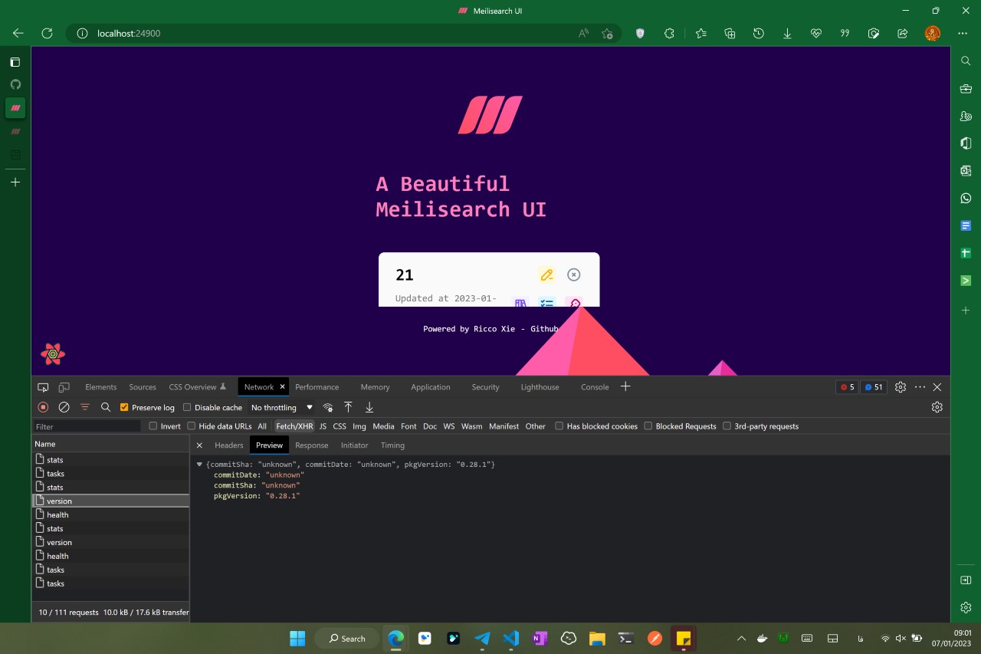Open the No throttling dropdown
981x654 pixels.
pyautogui.click(x=282, y=407)
